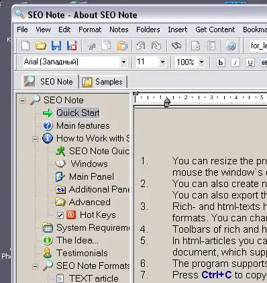Select The Idea... in the tree
This screenshot has width=267, height=283.
tap(77, 240)
